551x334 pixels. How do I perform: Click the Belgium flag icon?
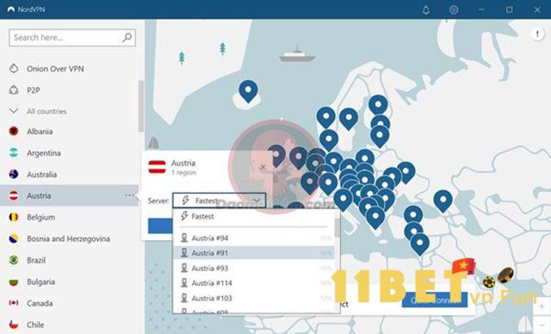[14, 217]
